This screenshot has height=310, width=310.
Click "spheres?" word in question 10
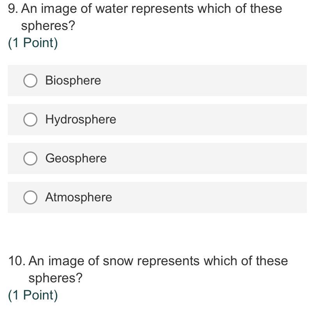point(55,278)
